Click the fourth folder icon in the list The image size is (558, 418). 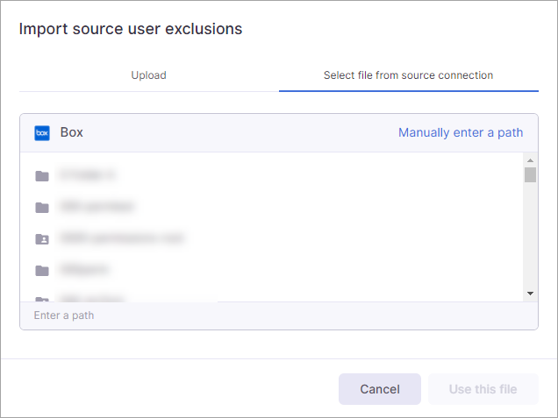(42, 271)
